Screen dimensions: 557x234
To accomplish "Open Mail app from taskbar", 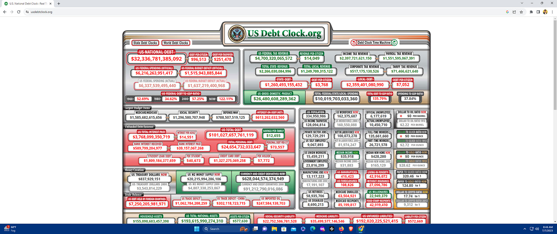I will click(293, 229).
